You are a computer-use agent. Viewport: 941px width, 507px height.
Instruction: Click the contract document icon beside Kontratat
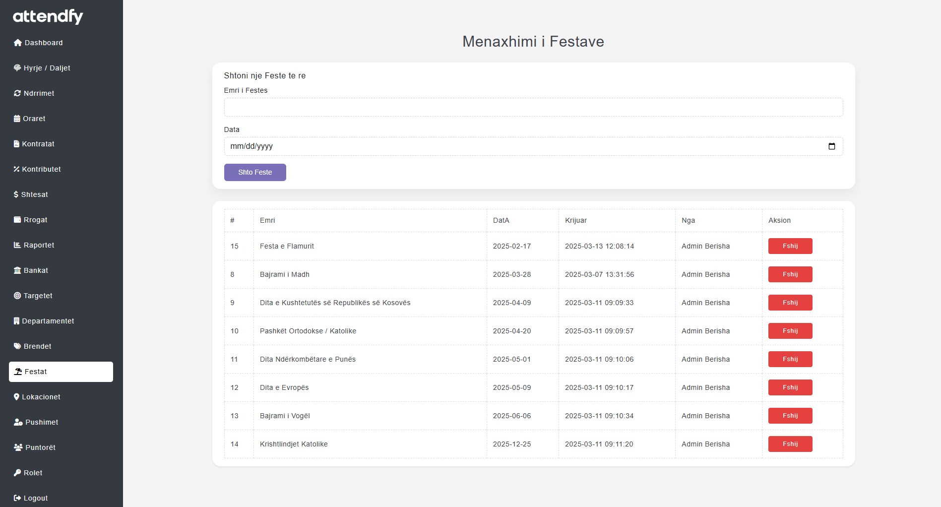[x=17, y=144]
